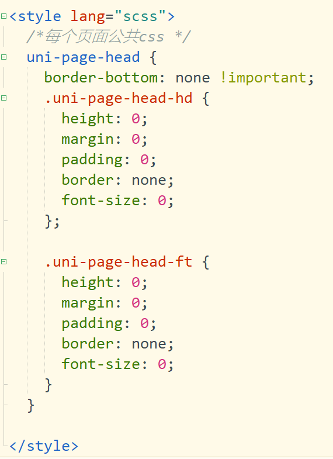Collapse the uni-page-head rule fold marker
The image size is (333, 459).
click(x=4, y=57)
